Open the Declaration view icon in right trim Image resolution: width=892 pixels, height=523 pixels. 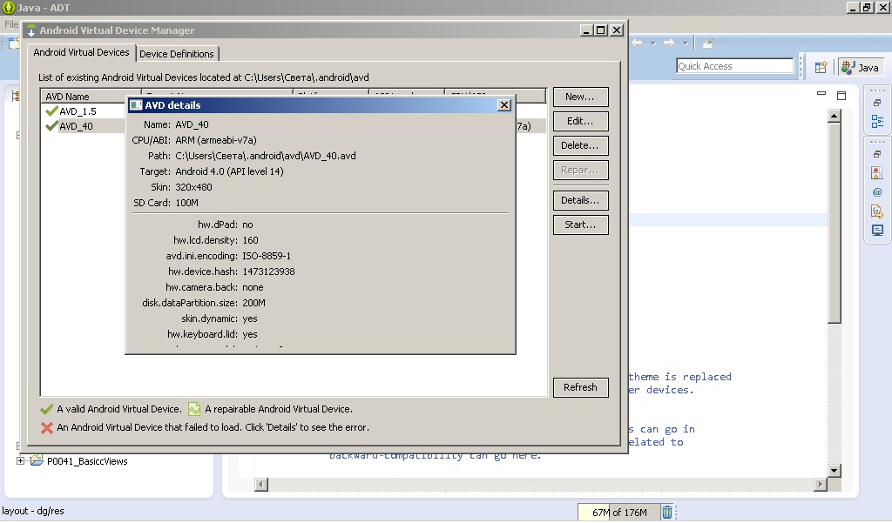coord(877,211)
